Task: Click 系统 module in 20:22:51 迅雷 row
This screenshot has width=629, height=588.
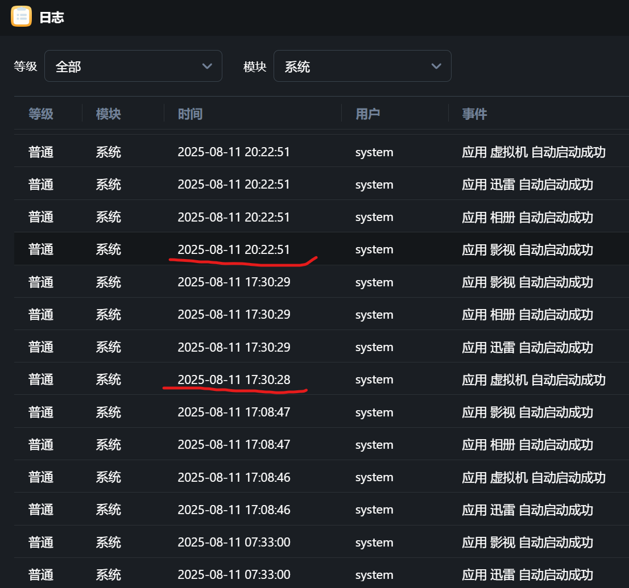Action: [108, 185]
